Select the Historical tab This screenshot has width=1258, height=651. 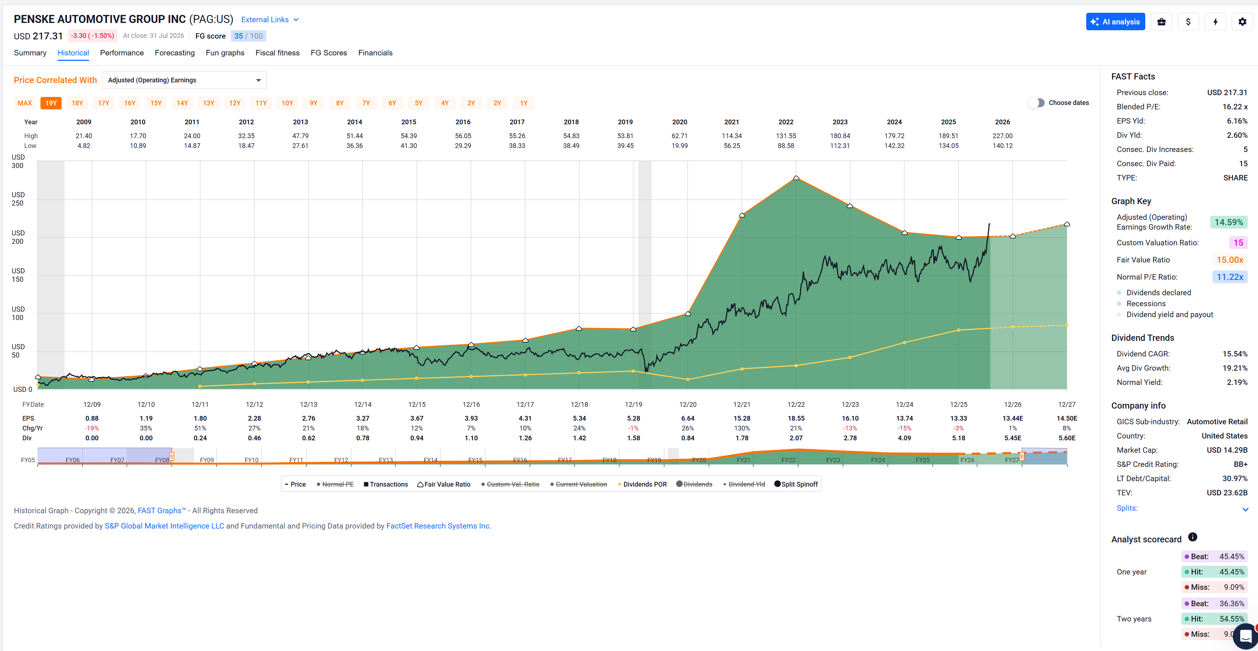pyautogui.click(x=73, y=53)
